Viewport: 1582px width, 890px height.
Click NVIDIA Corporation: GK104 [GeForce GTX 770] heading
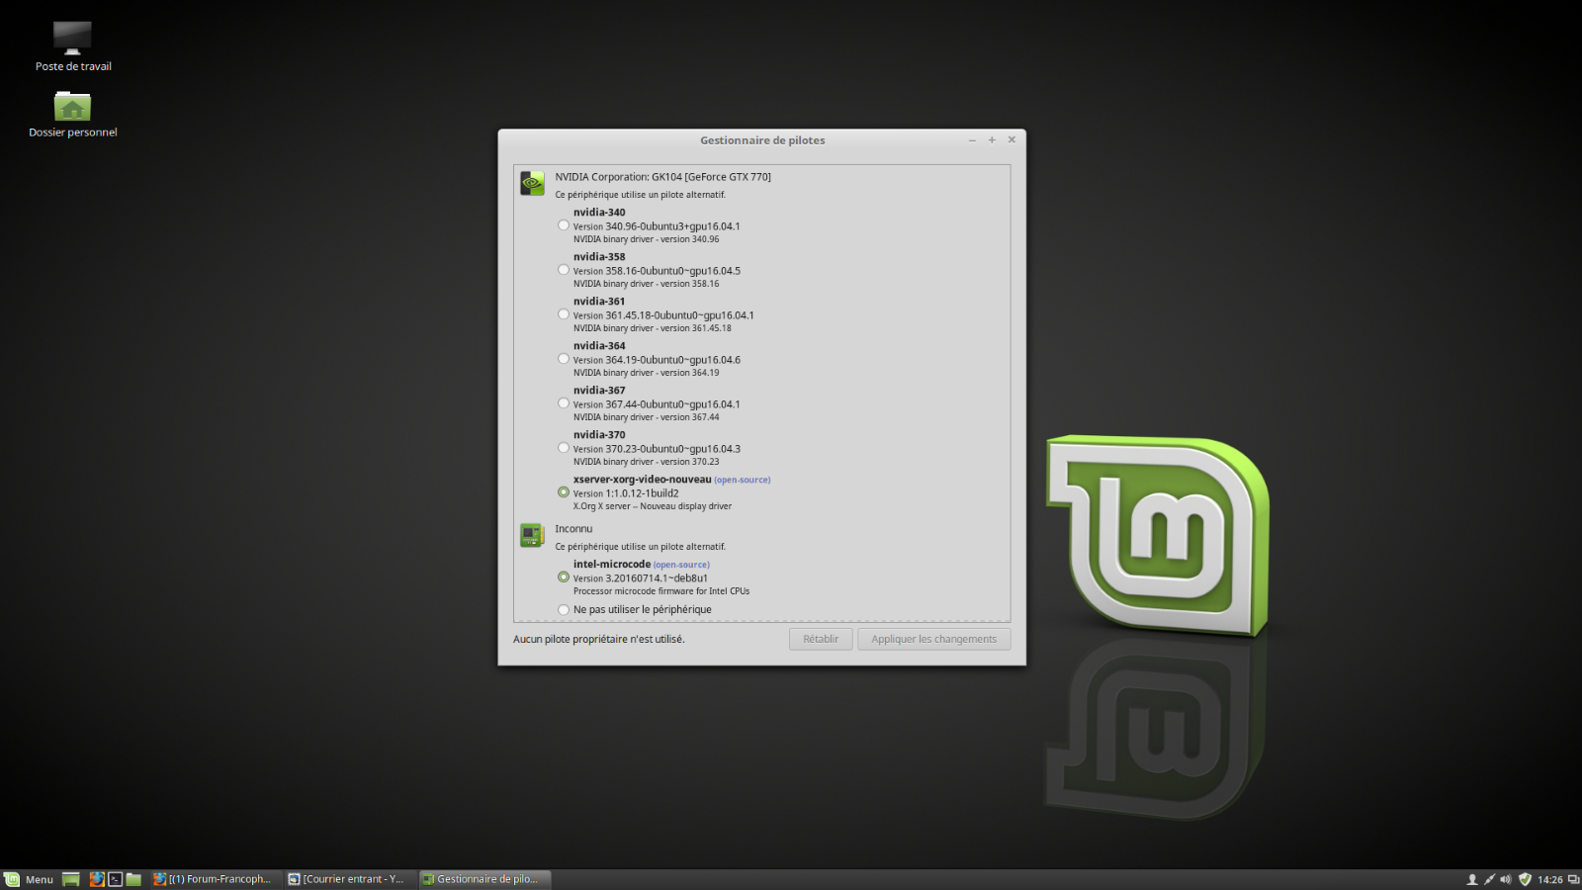click(662, 177)
